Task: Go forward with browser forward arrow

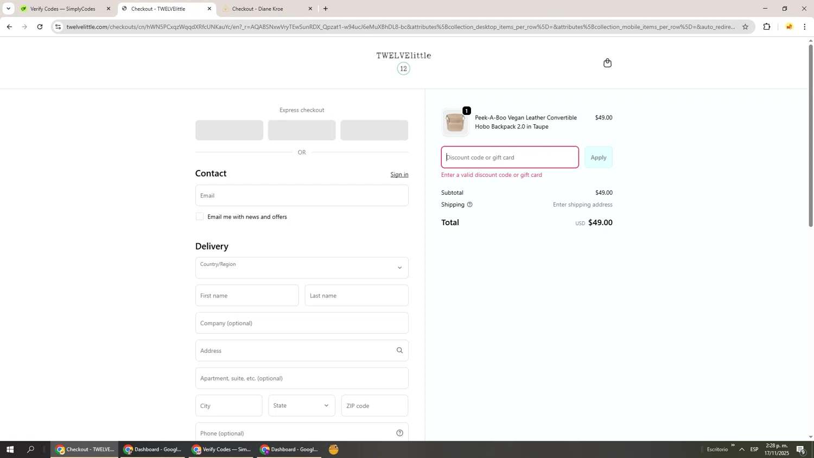Action: pyautogui.click(x=24, y=27)
